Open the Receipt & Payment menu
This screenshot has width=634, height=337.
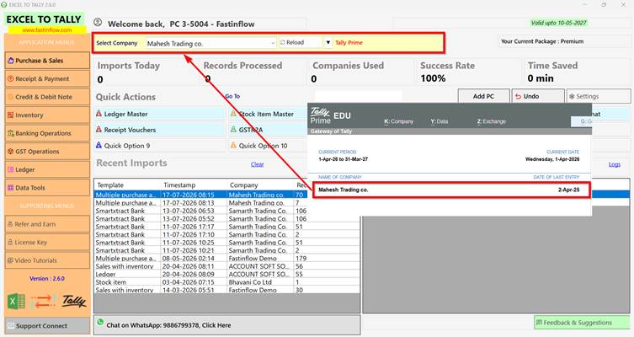coord(47,79)
